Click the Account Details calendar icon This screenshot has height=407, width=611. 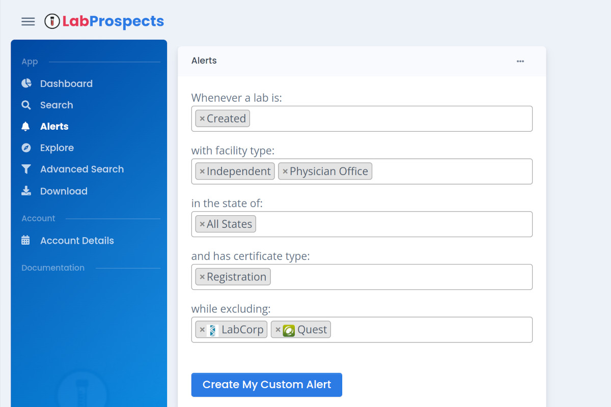pos(26,240)
